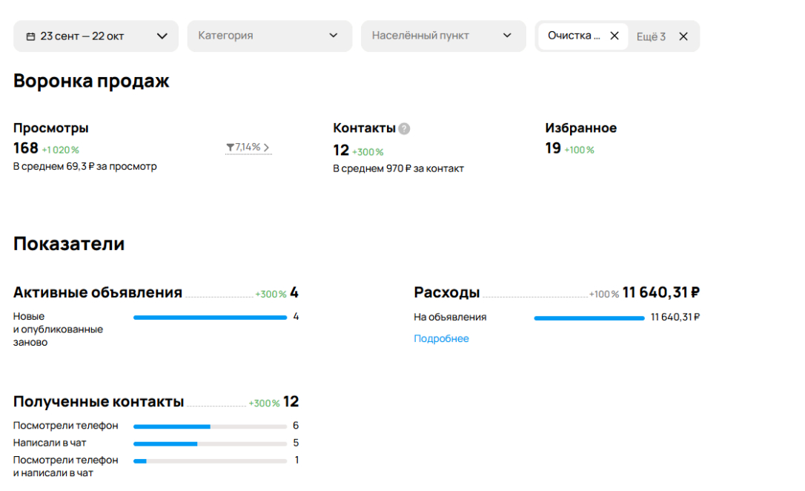The width and height of the screenshot is (805, 491).
Task: Expand the date range chevron
Action: pyautogui.click(x=162, y=36)
